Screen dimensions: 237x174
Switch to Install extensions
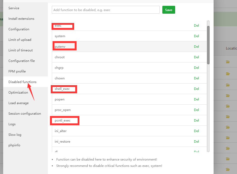[21, 18]
